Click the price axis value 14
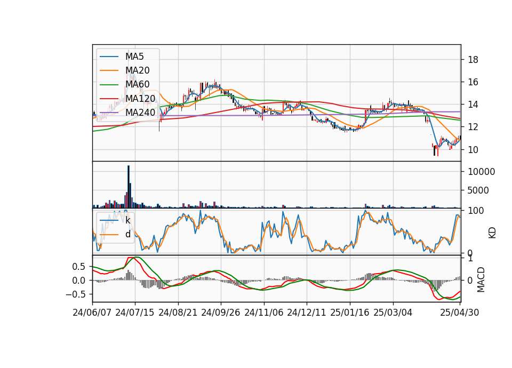 pyautogui.click(x=473, y=105)
